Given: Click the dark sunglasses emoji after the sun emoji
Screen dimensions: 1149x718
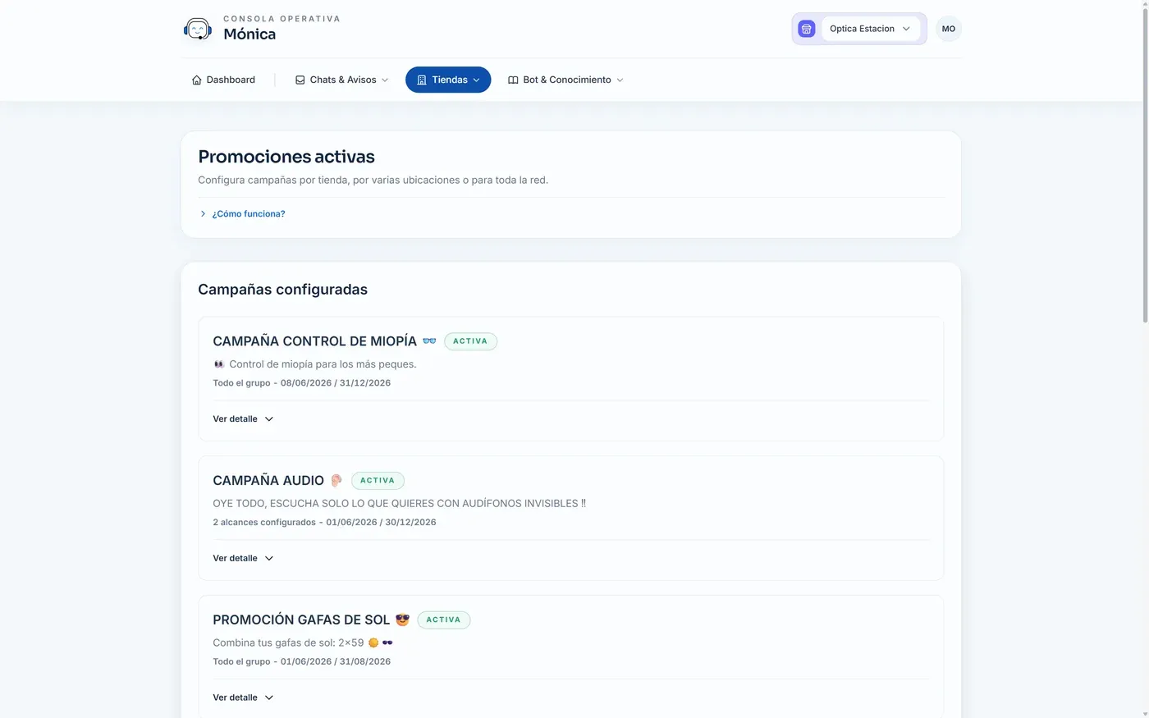Looking at the screenshot, I should point(387,643).
